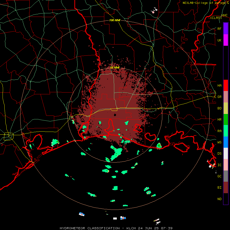230x230 pixels.
Task: Click the 'HA' legend label
Action: tap(219, 85)
